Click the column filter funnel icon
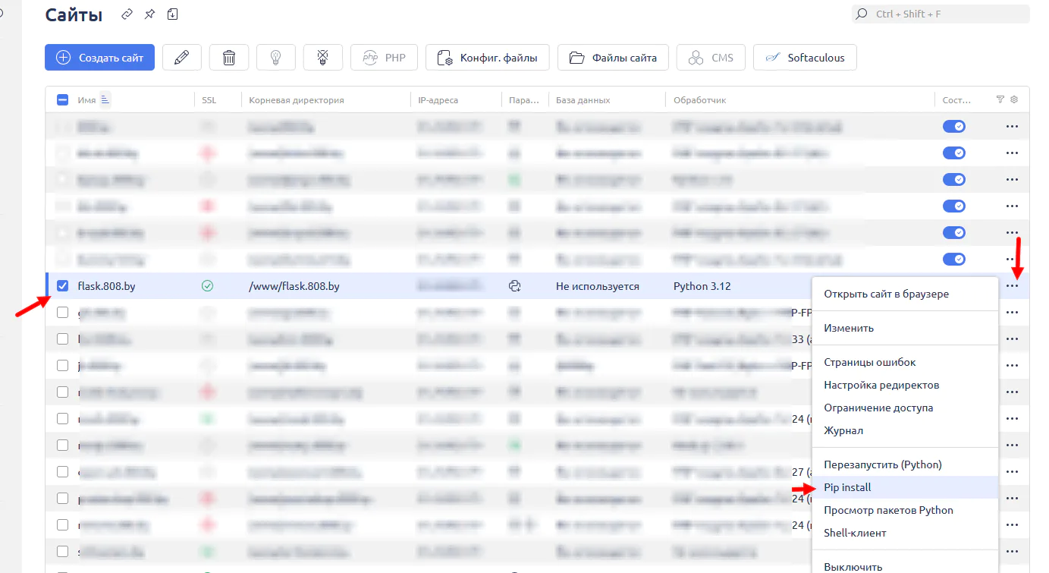 tap(1000, 99)
